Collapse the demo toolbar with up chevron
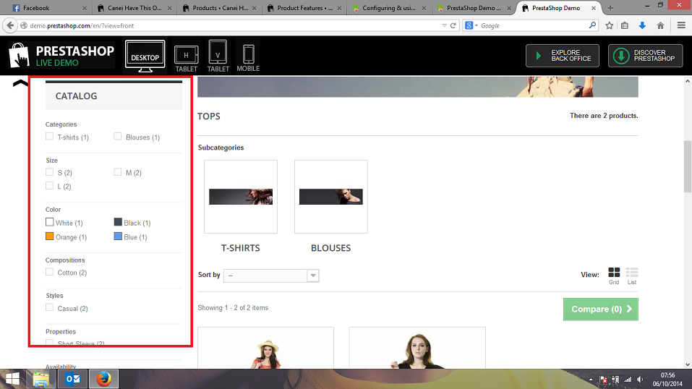Screen dimensions: 692x389 click(x=20, y=83)
